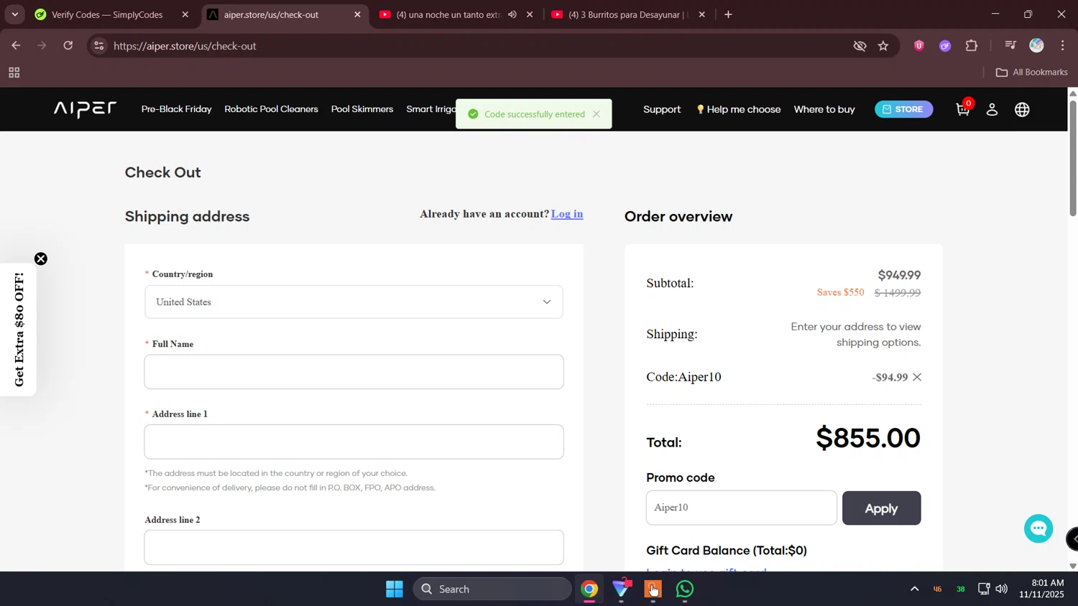Viewport: 1078px width, 606px height.
Task: Open the volume control in system tray
Action: [x=1001, y=589]
